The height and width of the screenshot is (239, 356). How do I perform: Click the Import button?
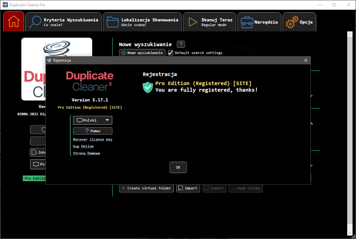pyautogui.click(x=188, y=188)
